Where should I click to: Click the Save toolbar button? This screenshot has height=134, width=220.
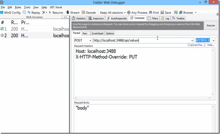coord(166,12)
